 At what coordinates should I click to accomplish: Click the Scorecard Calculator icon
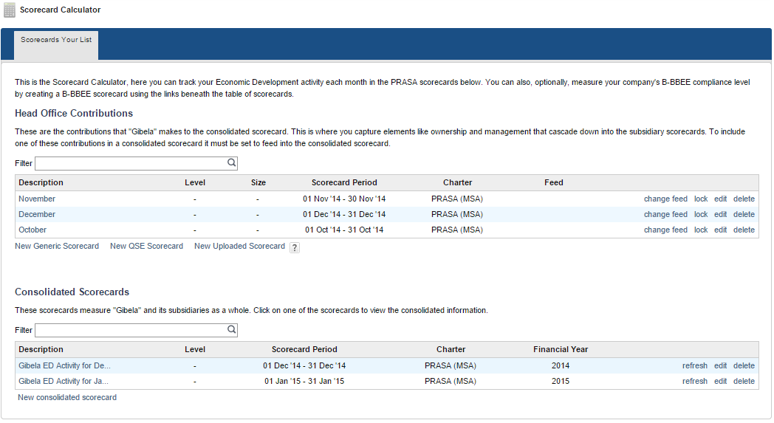point(10,10)
